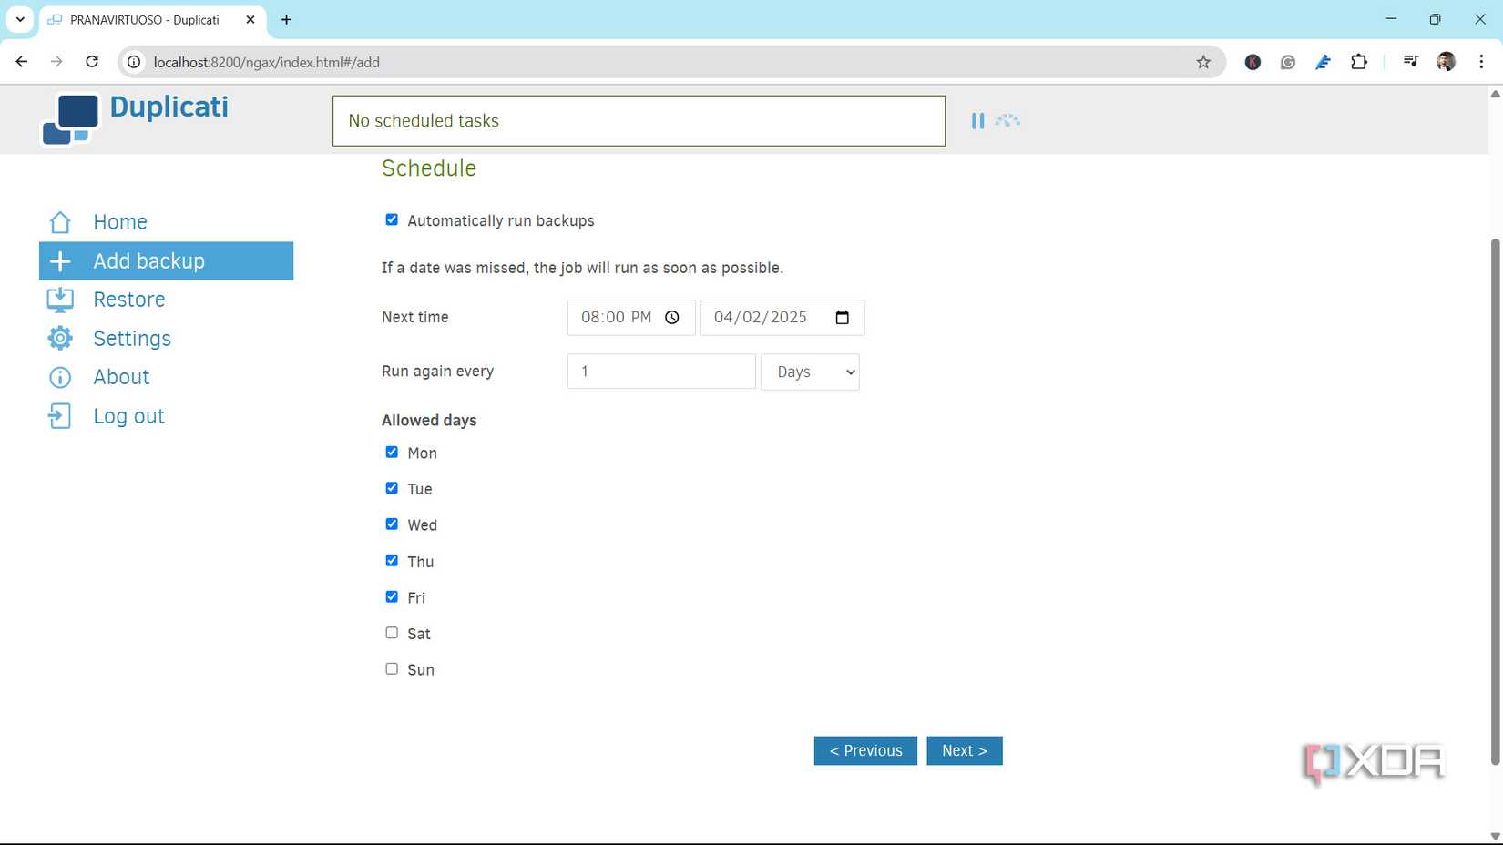
Task: Reload the browser page
Action: 92,62
